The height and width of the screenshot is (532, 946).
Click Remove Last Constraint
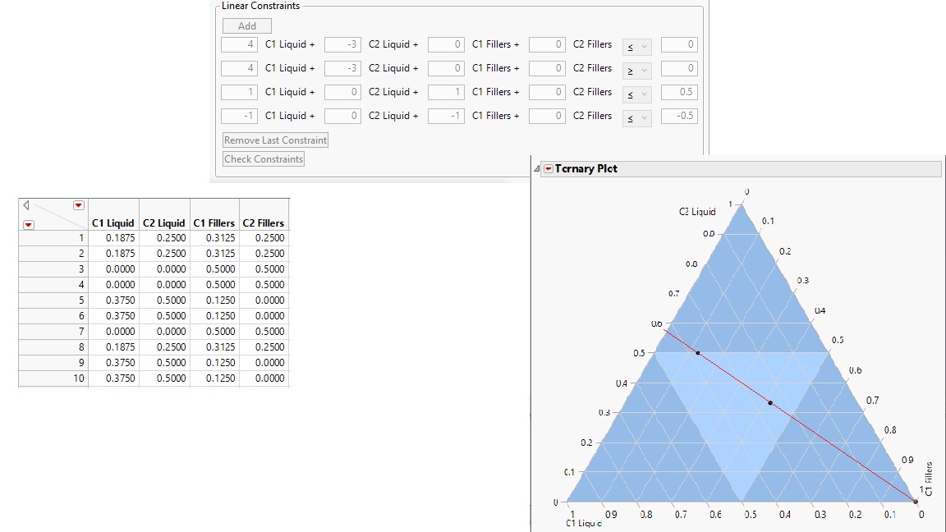[274, 140]
